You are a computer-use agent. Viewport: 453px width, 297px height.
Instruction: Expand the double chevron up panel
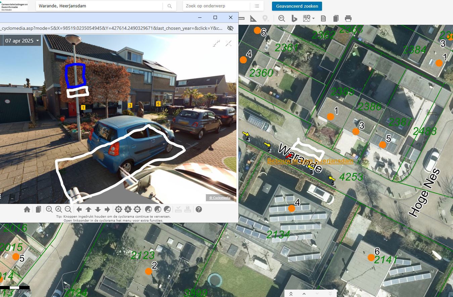[x=291, y=294]
